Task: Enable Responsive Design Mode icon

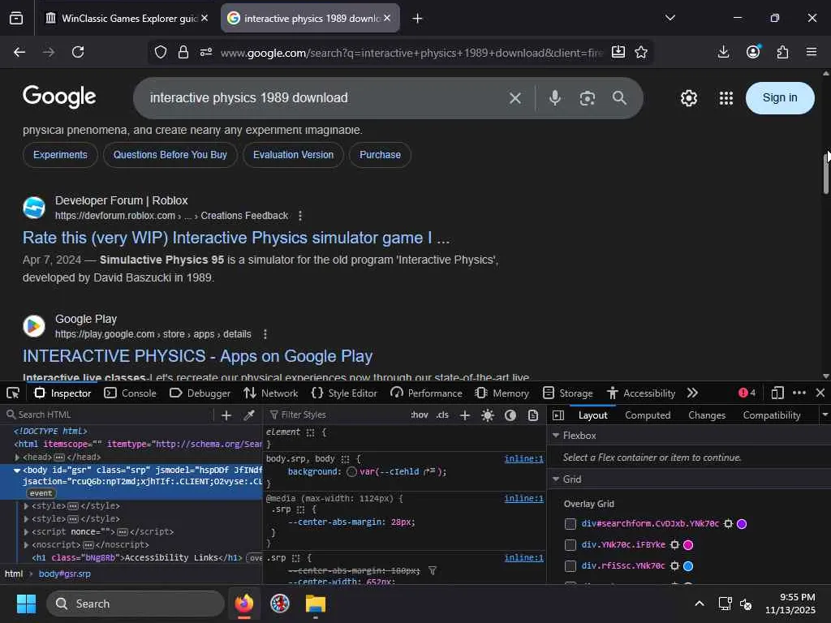Action: (777, 393)
